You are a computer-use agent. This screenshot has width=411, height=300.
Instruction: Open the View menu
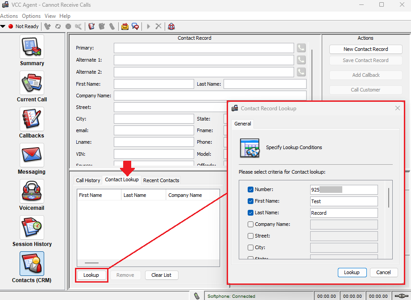(50, 16)
